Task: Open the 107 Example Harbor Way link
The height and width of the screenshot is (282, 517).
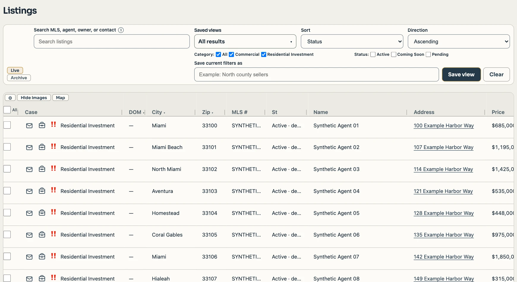Action: pos(443,147)
